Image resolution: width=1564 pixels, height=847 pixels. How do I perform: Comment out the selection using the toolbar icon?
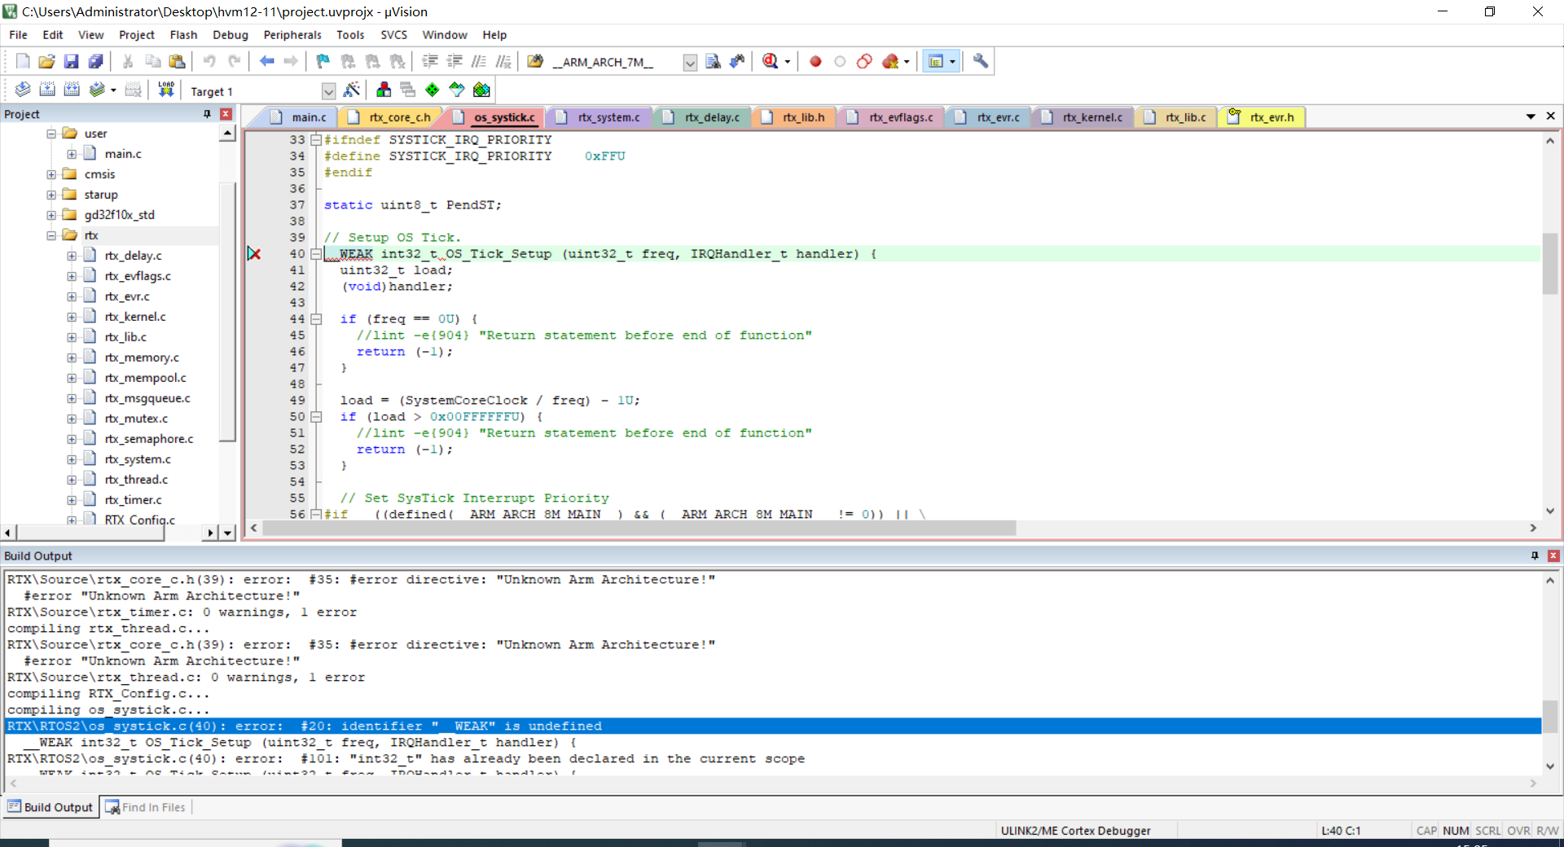pyautogui.click(x=479, y=61)
